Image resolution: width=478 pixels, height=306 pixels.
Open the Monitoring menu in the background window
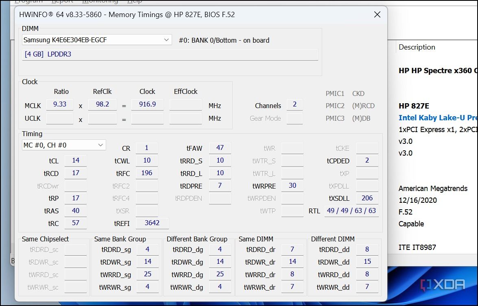(x=100, y=2)
